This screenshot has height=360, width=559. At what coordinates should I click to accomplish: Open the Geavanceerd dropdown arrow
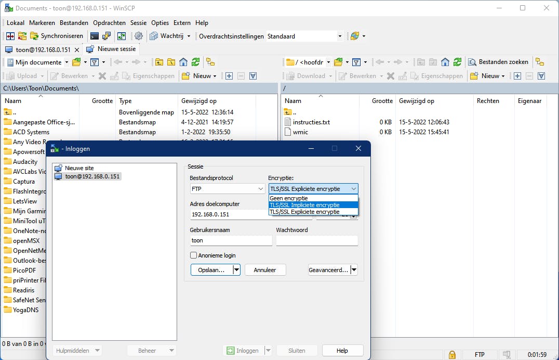(354, 269)
